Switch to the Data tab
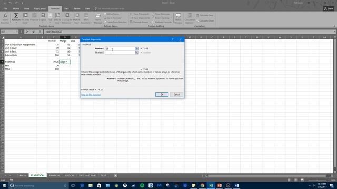337x189 pixels. [x=66, y=9]
